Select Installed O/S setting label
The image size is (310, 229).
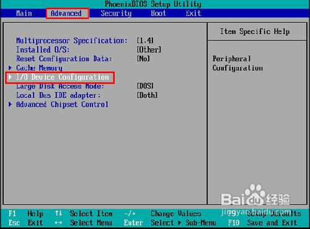[43, 50]
